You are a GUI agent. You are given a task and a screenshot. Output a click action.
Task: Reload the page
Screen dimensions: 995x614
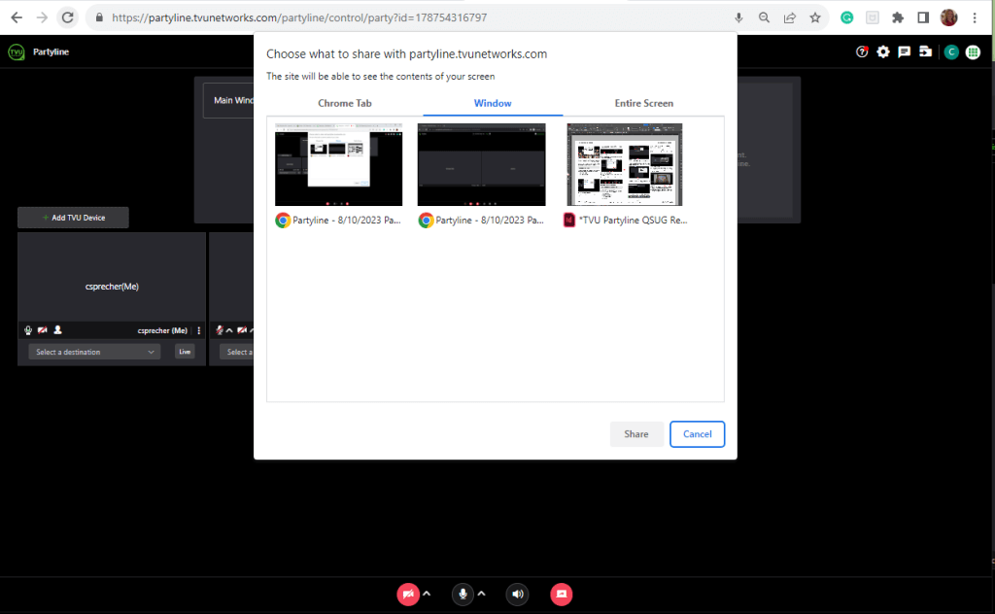pos(67,17)
